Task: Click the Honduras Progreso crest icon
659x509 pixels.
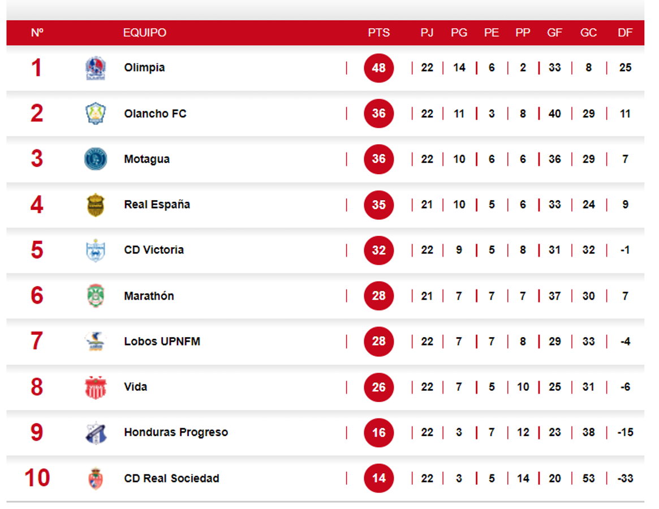Action: (95, 433)
